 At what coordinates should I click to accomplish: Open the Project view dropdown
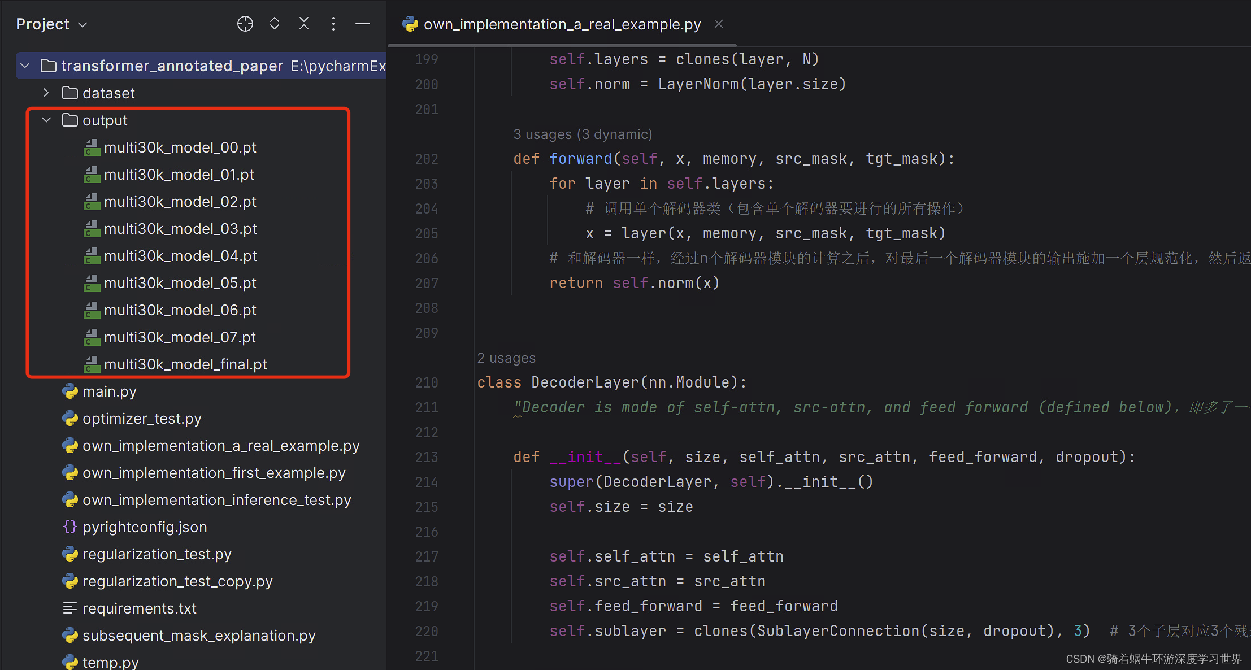pos(51,24)
